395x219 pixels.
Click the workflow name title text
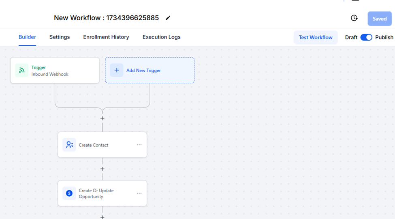[106, 18]
